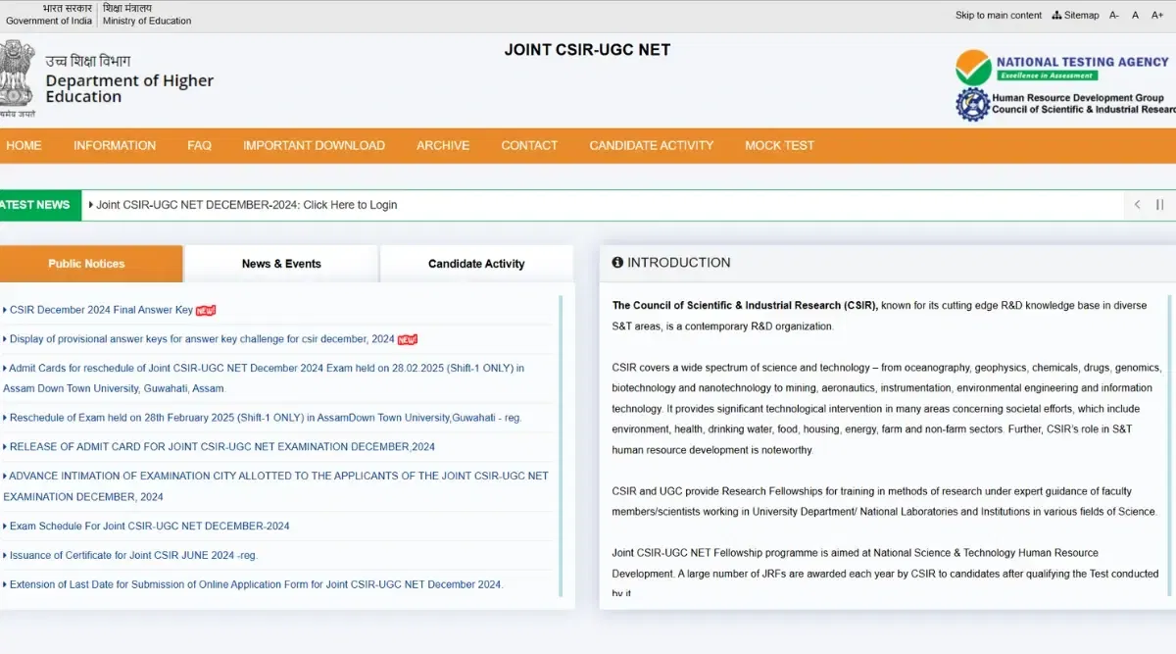Click the Public Notices list scrollbar
Image resolution: width=1176 pixels, height=654 pixels.
click(561, 445)
